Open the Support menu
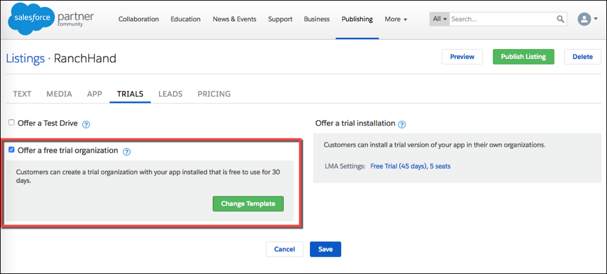 point(280,19)
